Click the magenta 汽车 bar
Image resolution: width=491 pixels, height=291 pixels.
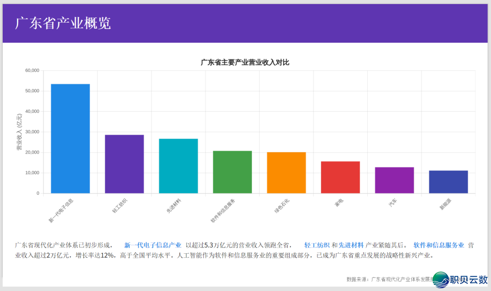[x=394, y=180]
